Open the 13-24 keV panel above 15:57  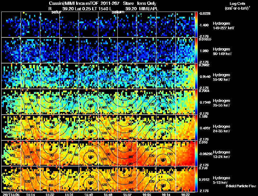(127, 153)
